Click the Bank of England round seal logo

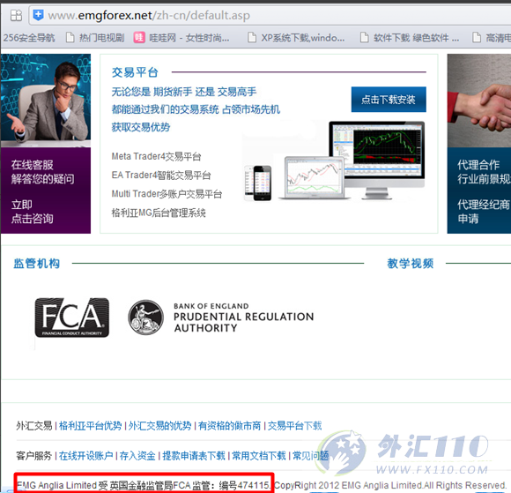pyautogui.click(x=145, y=317)
